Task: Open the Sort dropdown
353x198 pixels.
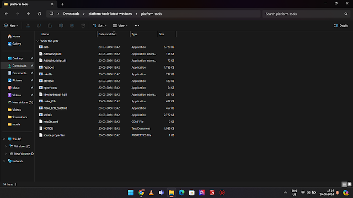Action: coord(99,26)
